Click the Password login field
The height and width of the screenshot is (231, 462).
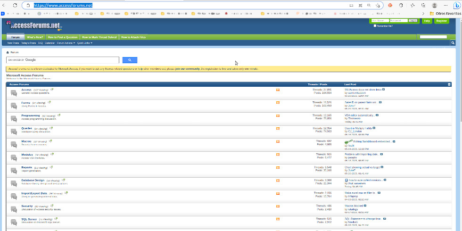tap(399, 21)
